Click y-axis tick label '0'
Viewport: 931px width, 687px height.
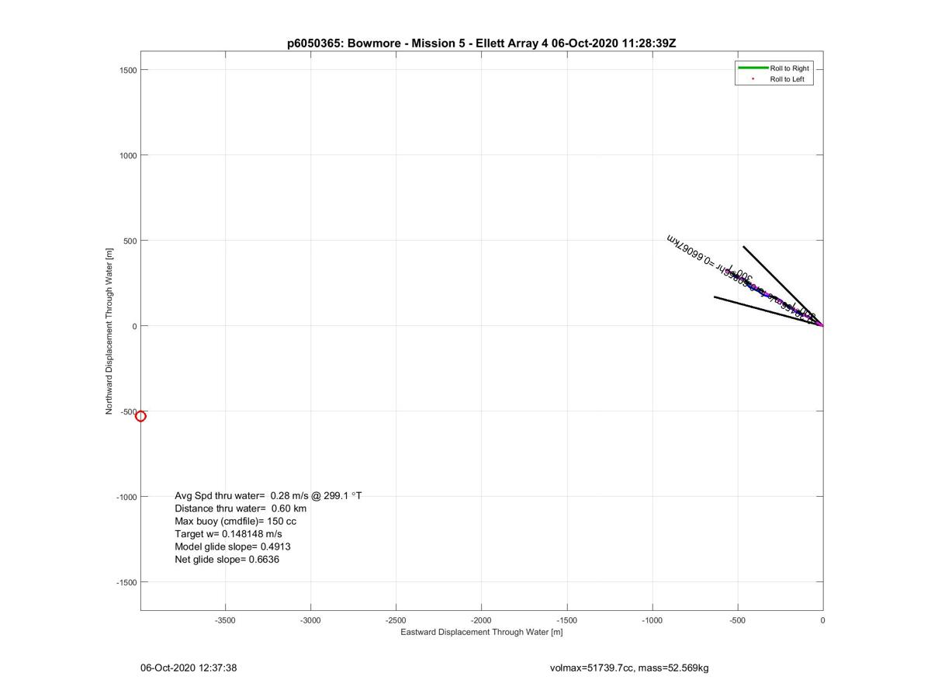click(x=134, y=326)
